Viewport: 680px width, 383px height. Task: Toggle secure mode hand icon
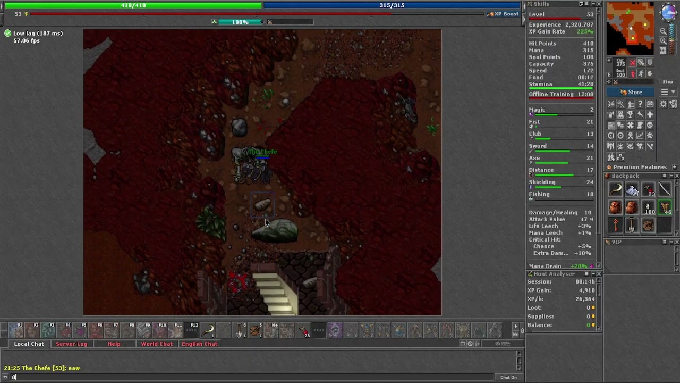click(650, 73)
